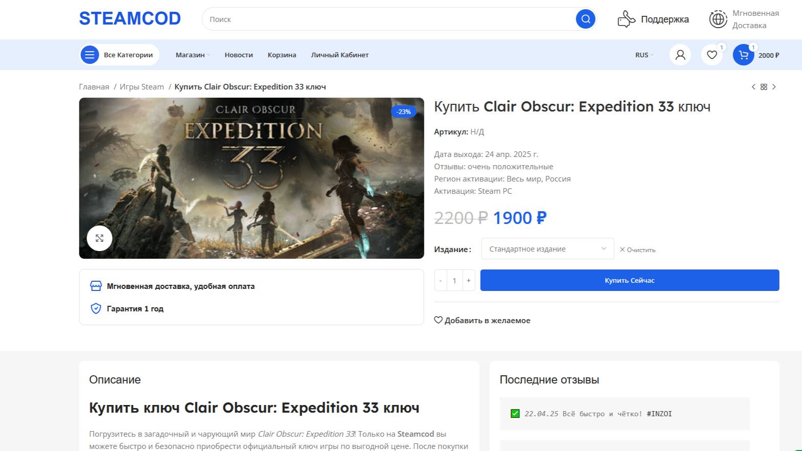
Task: Go to previous product arrow
Action: [753, 87]
